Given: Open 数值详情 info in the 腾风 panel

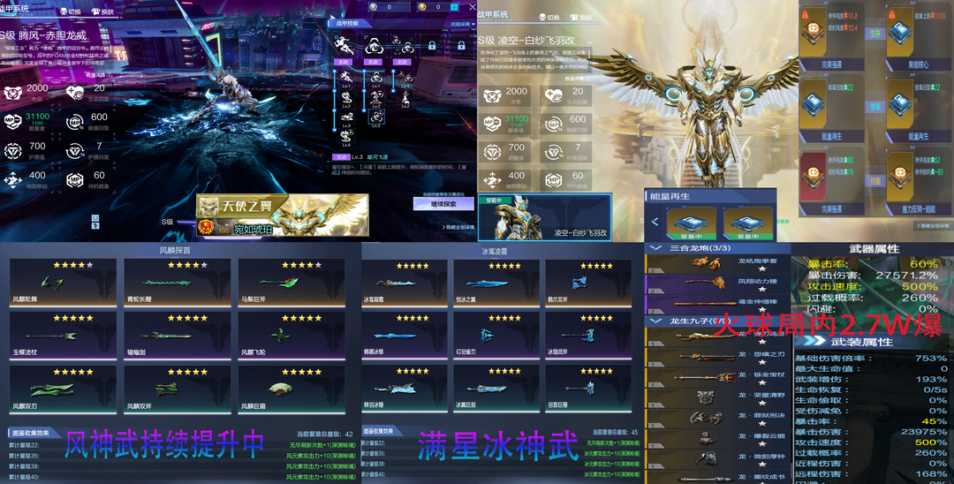Looking at the screenshot, I should (x=99, y=75).
